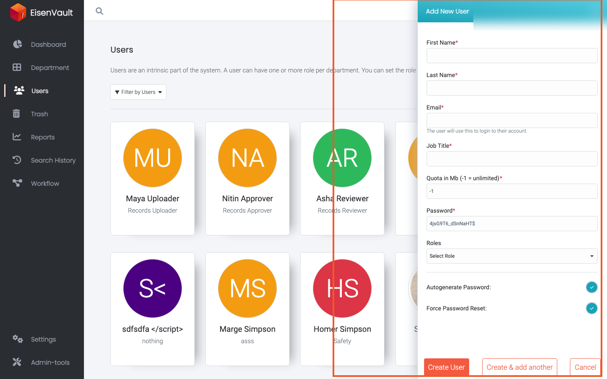This screenshot has height=379, width=607.
Task: Click the EisenVault logo
Action: click(x=41, y=12)
